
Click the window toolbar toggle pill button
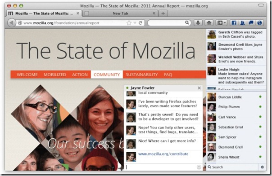[x=261, y=5]
